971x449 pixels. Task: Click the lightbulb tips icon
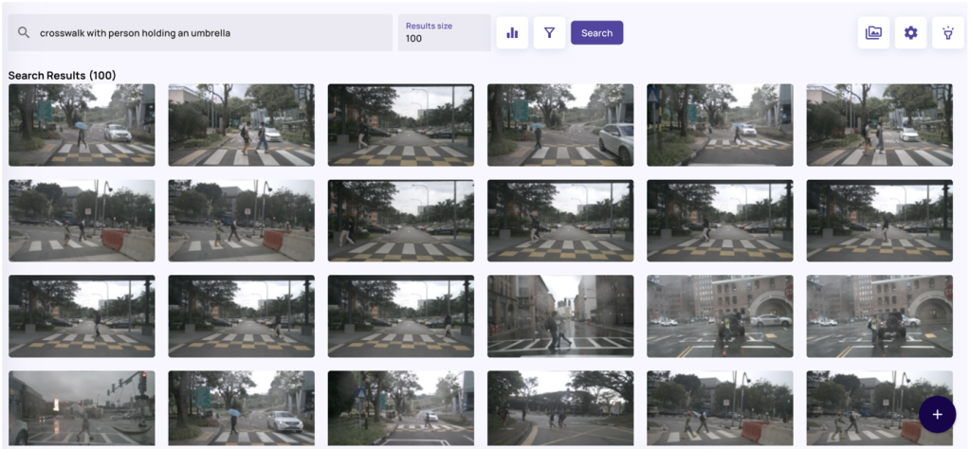point(947,33)
